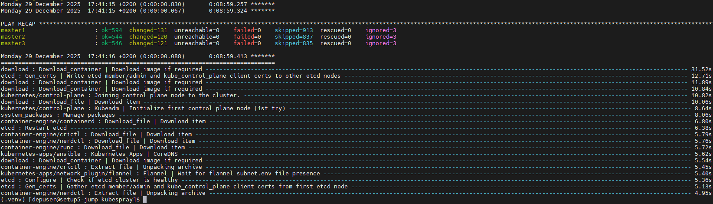Click unreachable=0 in the master2 row
The height and width of the screenshot is (204, 713).
[x=197, y=37]
